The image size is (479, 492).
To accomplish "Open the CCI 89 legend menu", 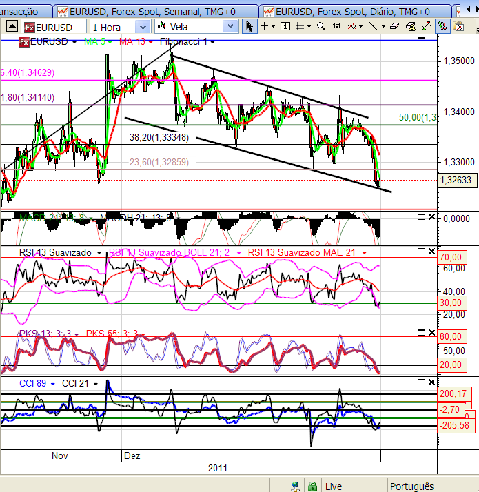I will click(53, 384).
